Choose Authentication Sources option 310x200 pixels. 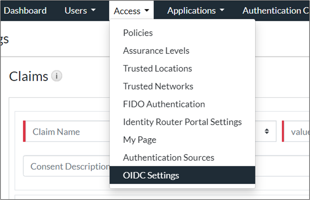coord(168,157)
